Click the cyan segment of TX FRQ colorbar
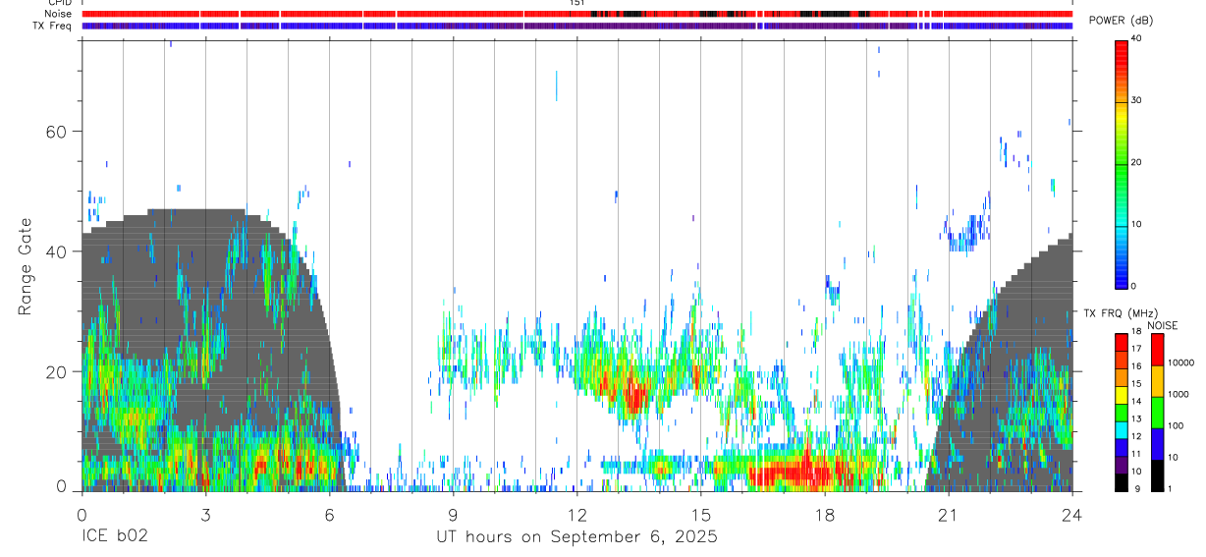The width and height of the screenshot is (1206, 557). 1121,430
